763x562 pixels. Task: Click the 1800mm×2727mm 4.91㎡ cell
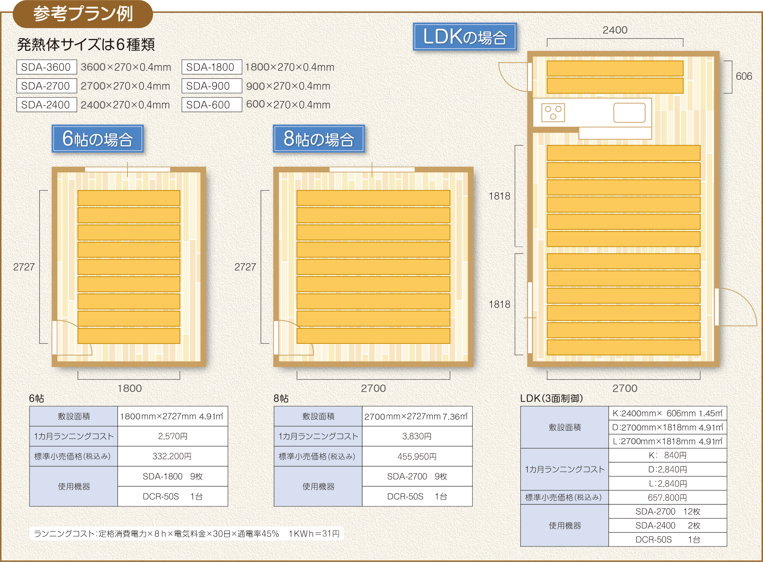[173, 416]
